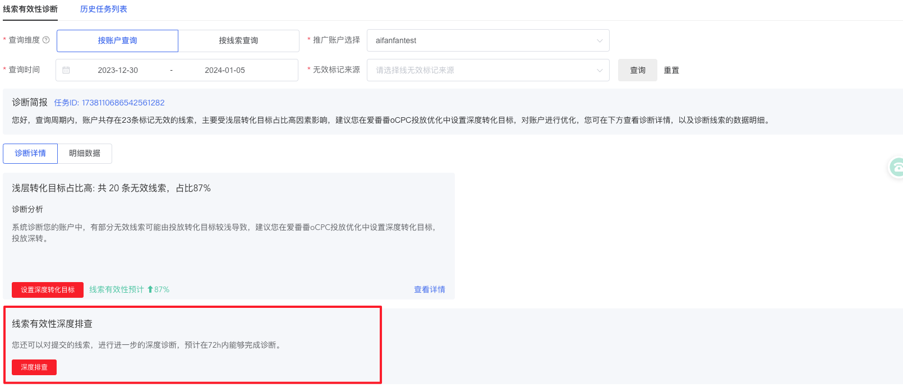Click the start date 2023-12-30 field
The height and width of the screenshot is (392, 903).
[x=118, y=70]
